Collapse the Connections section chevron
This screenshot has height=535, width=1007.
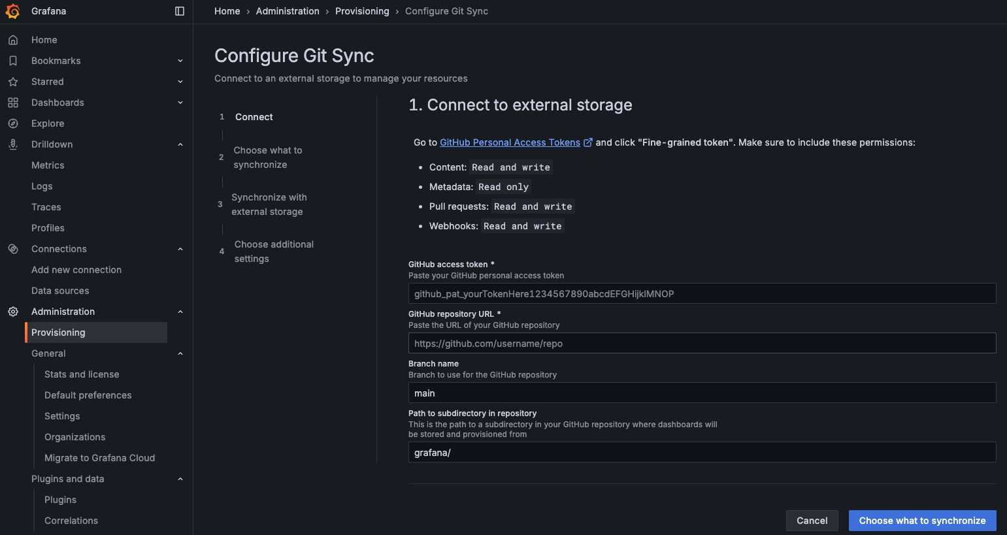[x=180, y=249]
